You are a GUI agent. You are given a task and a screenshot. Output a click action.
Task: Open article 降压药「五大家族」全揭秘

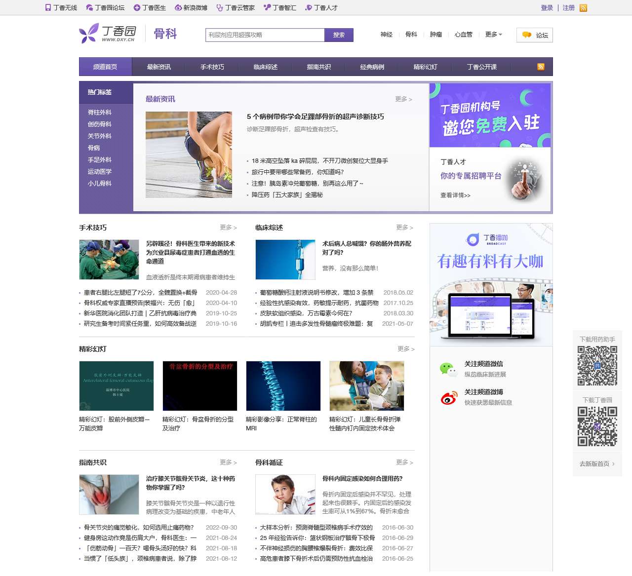pyautogui.click(x=287, y=195)
